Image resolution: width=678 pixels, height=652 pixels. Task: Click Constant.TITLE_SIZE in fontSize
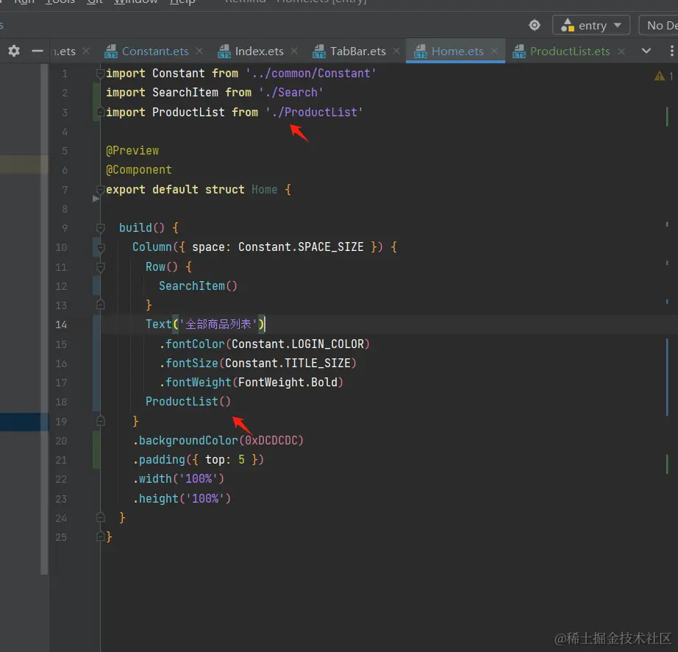click(288, 363)
